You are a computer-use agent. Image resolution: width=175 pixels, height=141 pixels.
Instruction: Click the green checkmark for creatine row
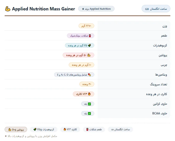coord(89,104)
